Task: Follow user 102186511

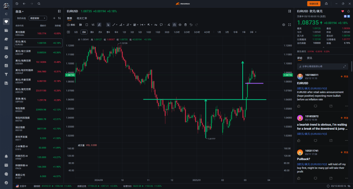Action: (x=345, y=77)
